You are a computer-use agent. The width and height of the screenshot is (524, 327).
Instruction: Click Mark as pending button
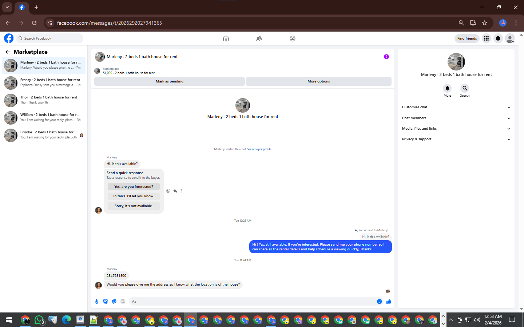tap(170, 81)
